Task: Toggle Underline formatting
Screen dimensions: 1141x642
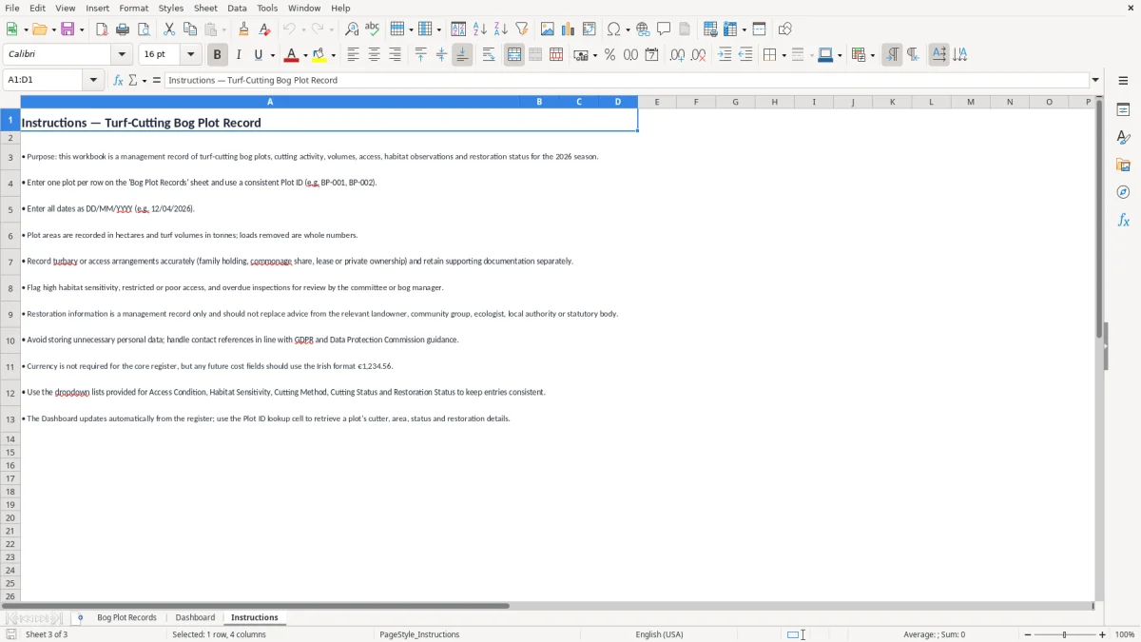Action: [x=259, y=55]
